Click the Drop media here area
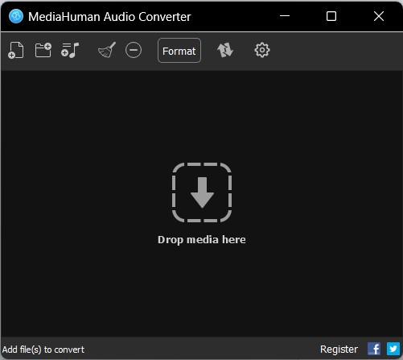This screenshot has height=360, width=403. point(202,203)
